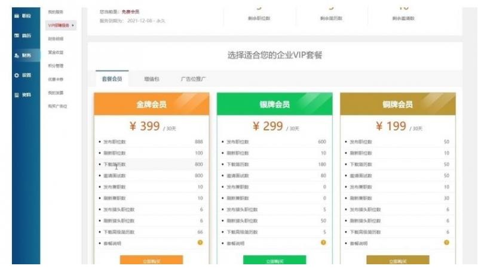This screenshot has height=278, width=478.
Task: Open 购买广告位 in the submenu
Action: click(x=57, y=106)
